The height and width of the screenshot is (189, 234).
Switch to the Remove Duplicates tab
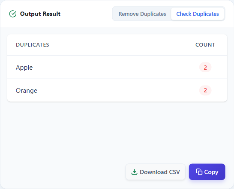(142, 14)
